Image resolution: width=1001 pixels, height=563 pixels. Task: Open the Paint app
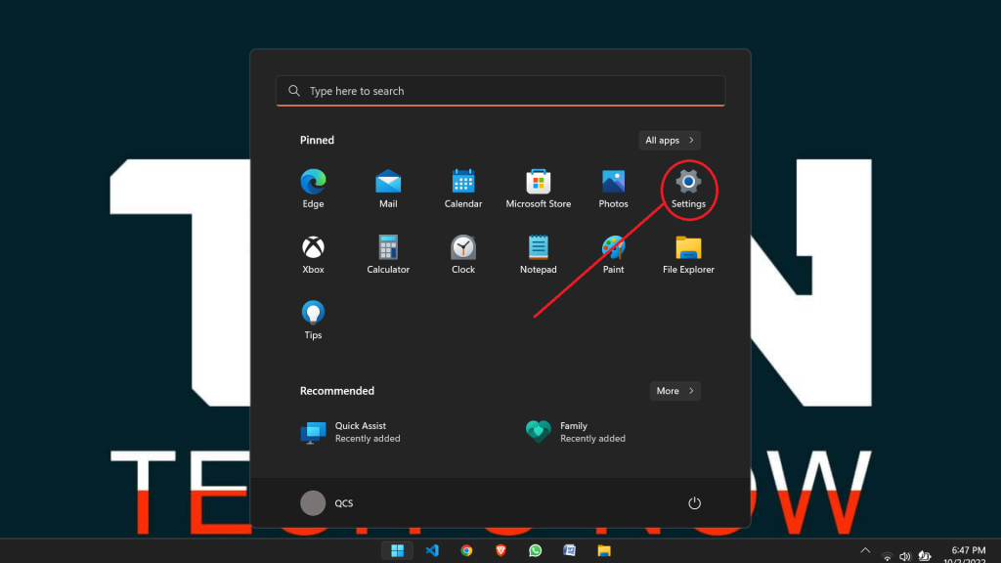(613, 255)
